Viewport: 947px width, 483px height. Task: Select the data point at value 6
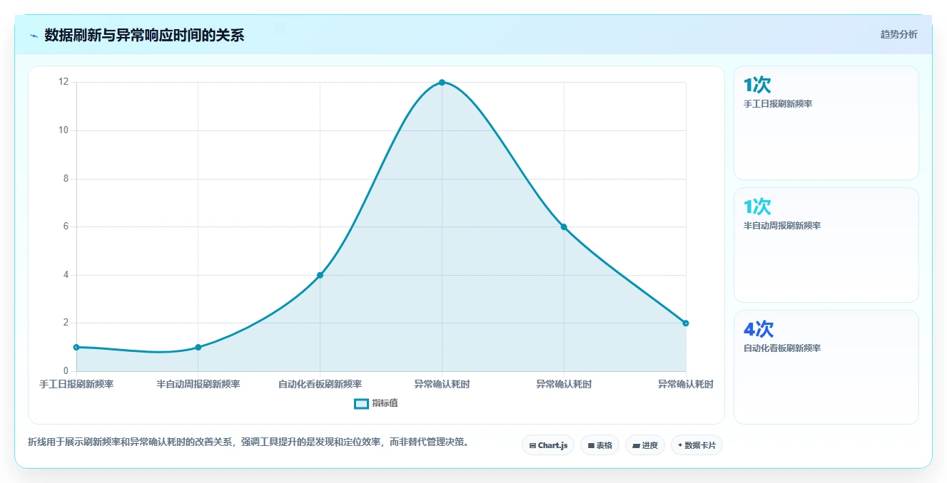tap(564, 227)
